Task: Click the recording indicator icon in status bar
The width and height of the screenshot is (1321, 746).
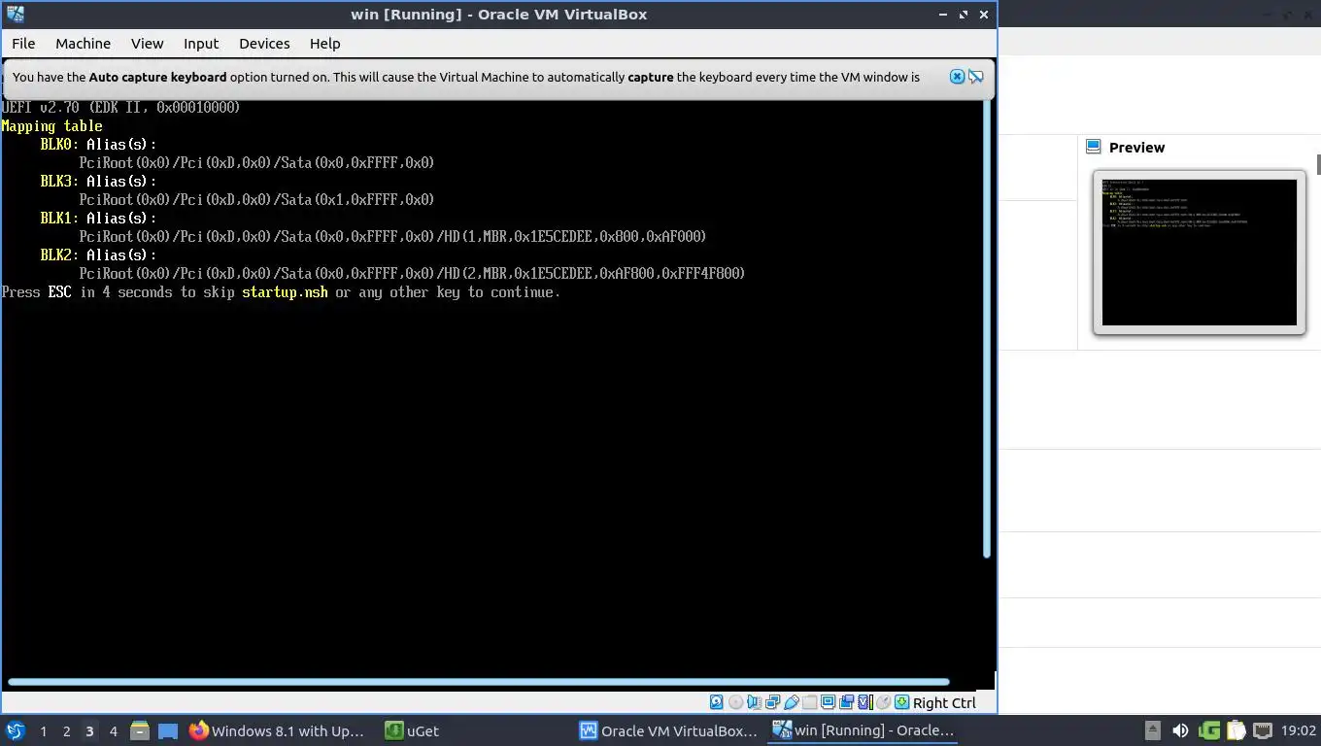Action: tap(846, 702)
